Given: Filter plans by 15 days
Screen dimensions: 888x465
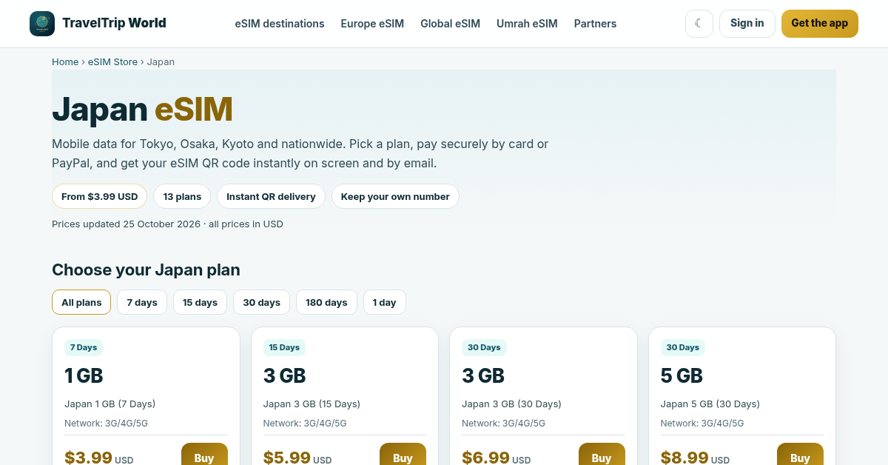Looking at the screenshot, I should pos(200,302).
